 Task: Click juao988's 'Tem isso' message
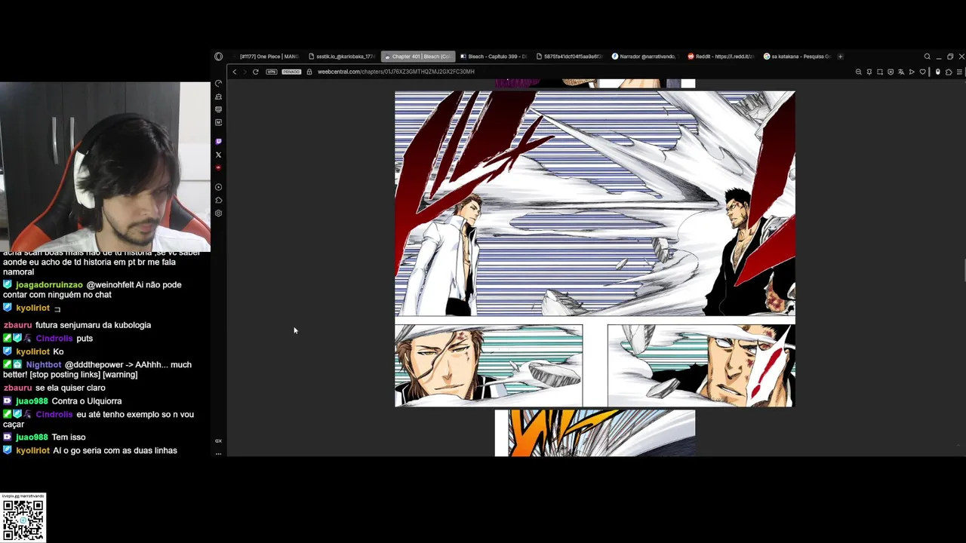point(69,437)
